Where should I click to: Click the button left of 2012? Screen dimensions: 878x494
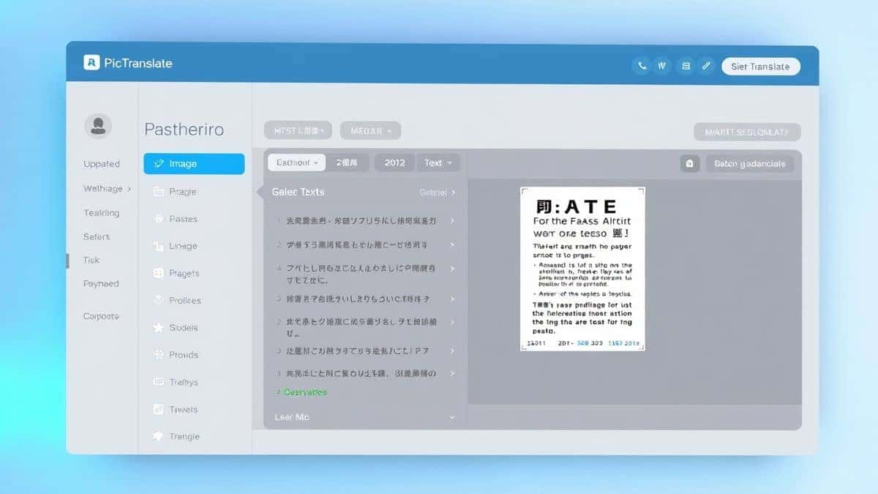click(347, 162)
